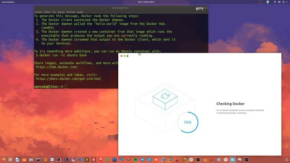Image resolution: width=290 pixels, height=163 pixels.
Task: Click the Kitematic description text under heading
Action: coord(240,111)
